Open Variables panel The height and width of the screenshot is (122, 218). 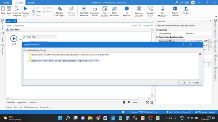[11, 102]
